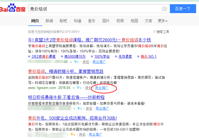Click 商业推广 under the 商盟 result
Image resolution: width=199 pixels, height=138 pixels.
pyautogui.click(x=99, y=62)
